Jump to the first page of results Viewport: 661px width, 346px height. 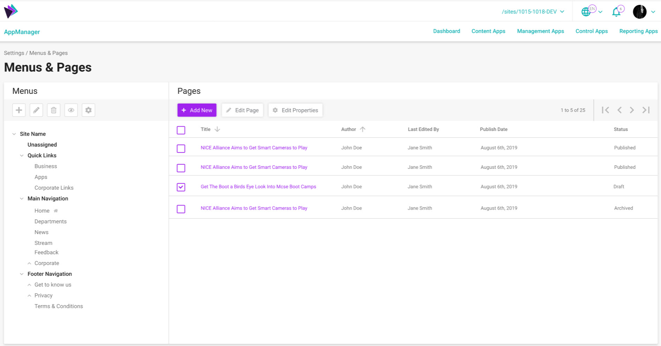point(606,110)
